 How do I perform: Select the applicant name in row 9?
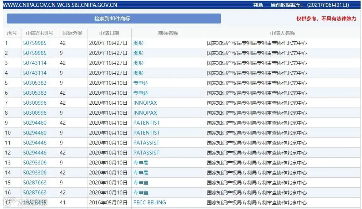tap(257, 123)
